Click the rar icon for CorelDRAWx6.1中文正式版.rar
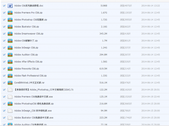 click(x=10, y=83)
